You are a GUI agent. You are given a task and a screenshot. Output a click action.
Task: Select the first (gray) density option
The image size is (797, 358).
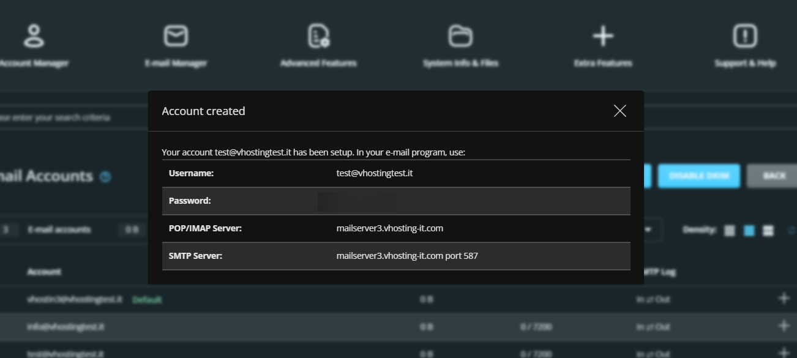coord(730,231)
